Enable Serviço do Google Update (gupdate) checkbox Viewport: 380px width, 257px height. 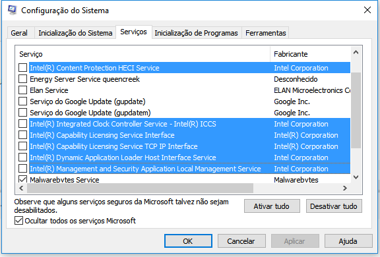(23, 101)
